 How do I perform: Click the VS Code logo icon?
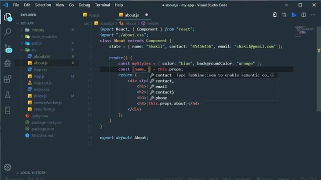click(x=6, y=4)
